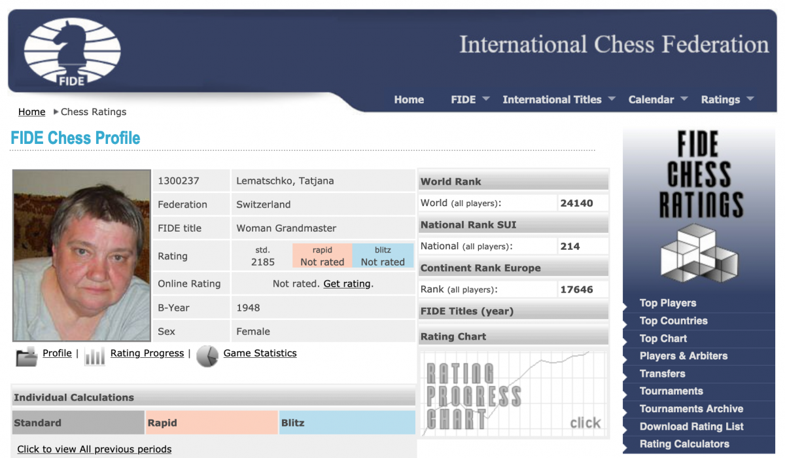Click the Rating Progress bar chart icon
The image size is (785, 458).
[94, 356]
